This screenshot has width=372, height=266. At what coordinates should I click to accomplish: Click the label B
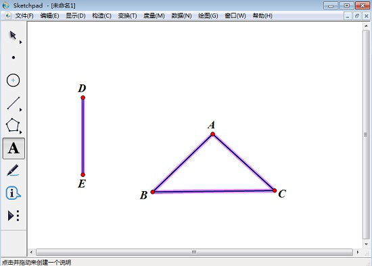pyautogui.click(x=144, y=195)
